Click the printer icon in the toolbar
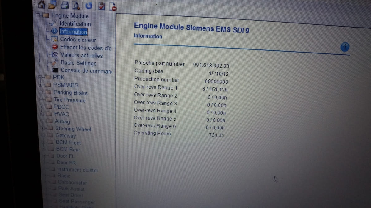The image size is (371, 208). (x=65, y=5)
